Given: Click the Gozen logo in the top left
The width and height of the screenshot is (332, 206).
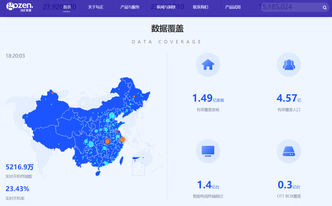Looking at the screenshot, I should (x=19, y=6).
